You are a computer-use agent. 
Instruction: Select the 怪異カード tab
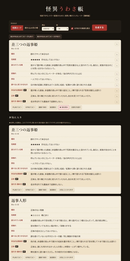click(x=17, y=28)
